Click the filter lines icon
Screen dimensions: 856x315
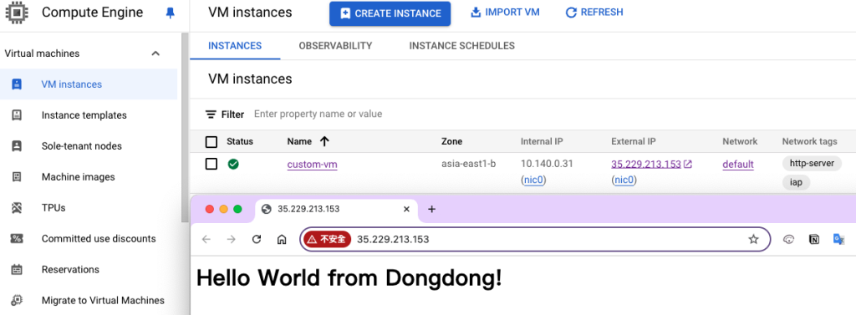click(211, 114)
